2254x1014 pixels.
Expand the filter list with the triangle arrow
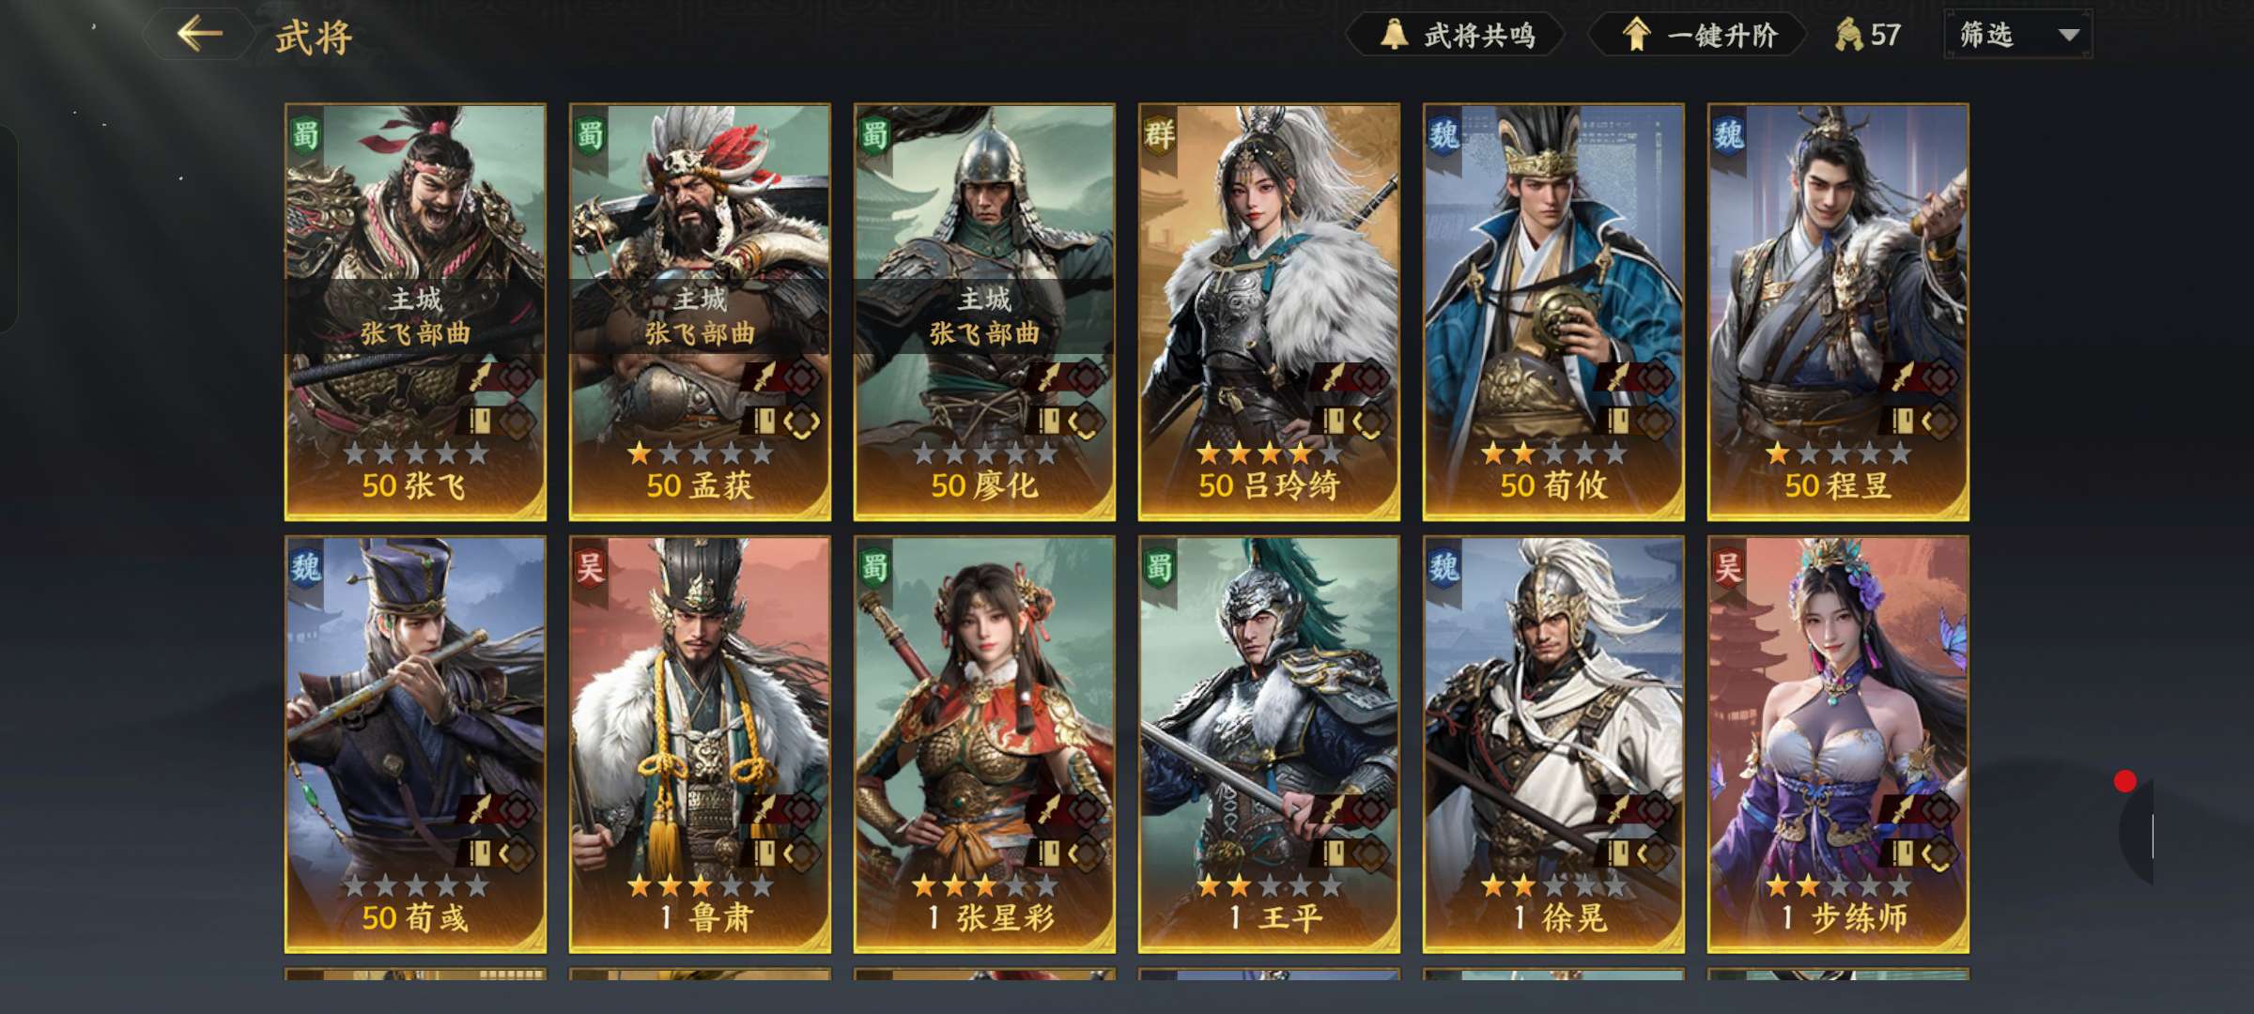click(2068, 36)
